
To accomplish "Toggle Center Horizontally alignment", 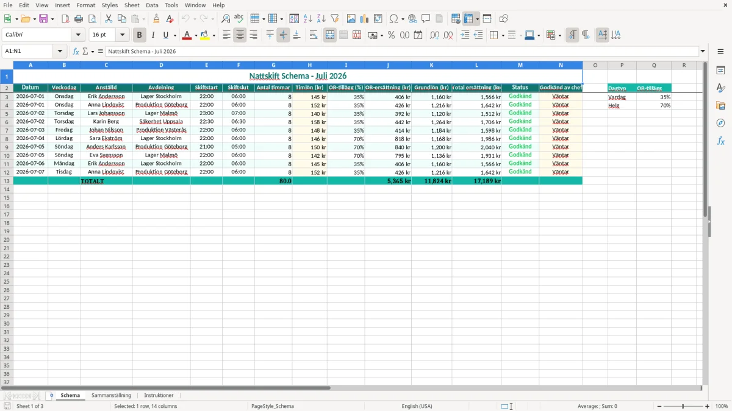I will 240,35.
